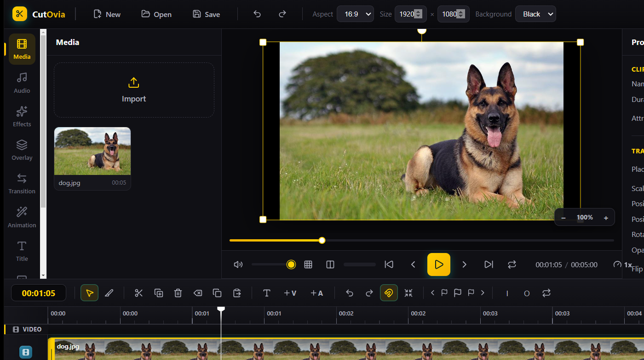Image resolution: width=644 pixels, height=360 pixels.
Task: Click the yellow Play button
Action: [439, 264]
